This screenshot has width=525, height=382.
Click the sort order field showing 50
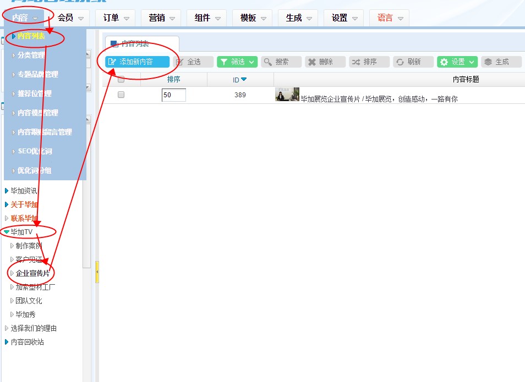pyautogui.click(x=173, y=95)
